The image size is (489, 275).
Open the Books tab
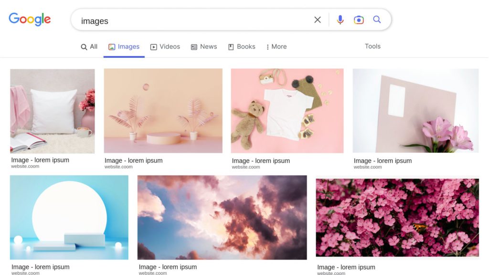pyautogui.click(x=242, y=47)
